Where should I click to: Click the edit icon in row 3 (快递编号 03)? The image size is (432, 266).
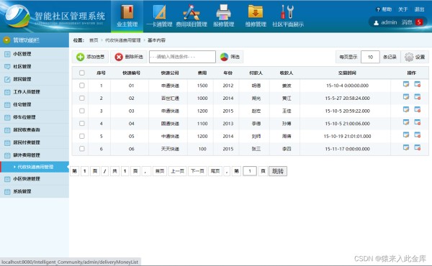coord(406,109)
